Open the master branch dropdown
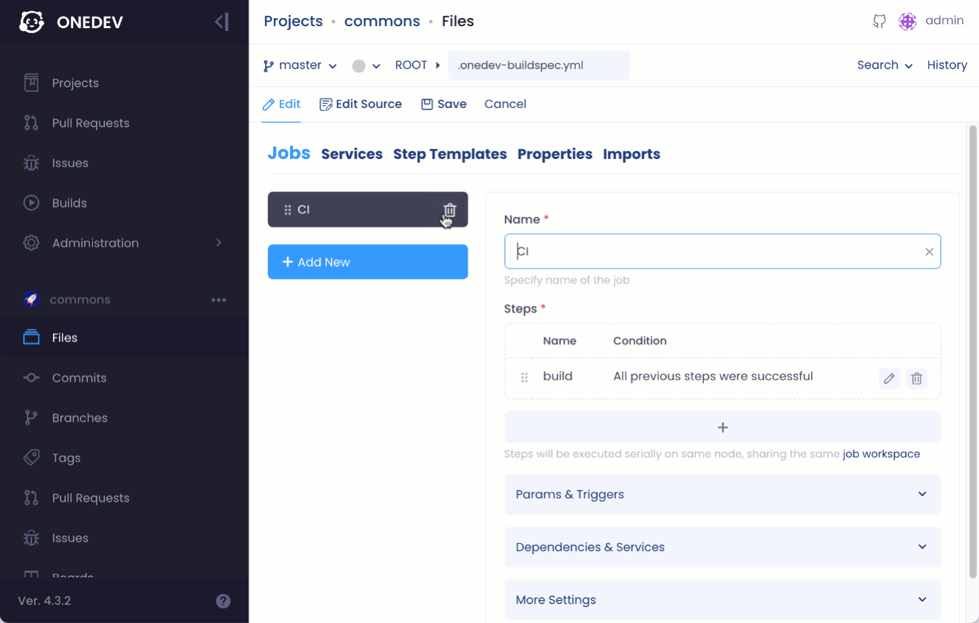 (300, 65)
